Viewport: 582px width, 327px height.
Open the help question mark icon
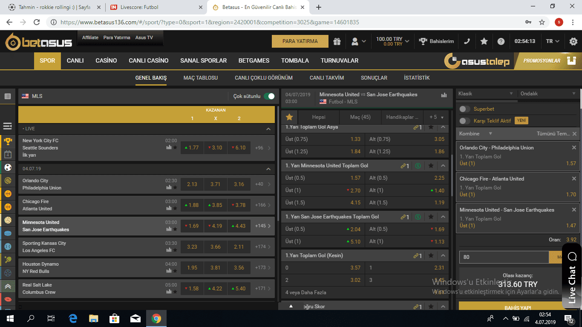click(501, 41)
